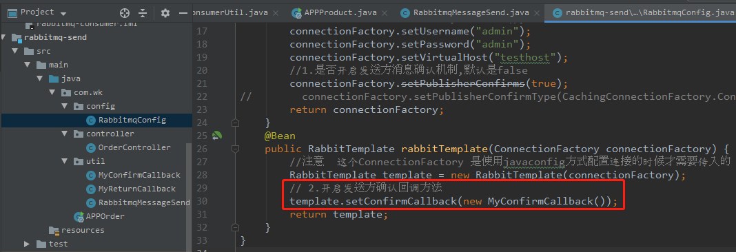
Task: Expand the test folder
Action: click(x=27, y=244)
